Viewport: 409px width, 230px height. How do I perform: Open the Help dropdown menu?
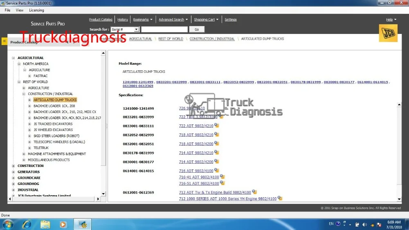pos(391,20)
